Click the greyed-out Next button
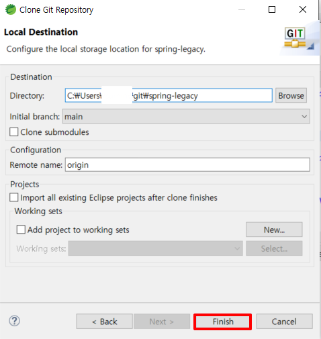 [162, 322]
